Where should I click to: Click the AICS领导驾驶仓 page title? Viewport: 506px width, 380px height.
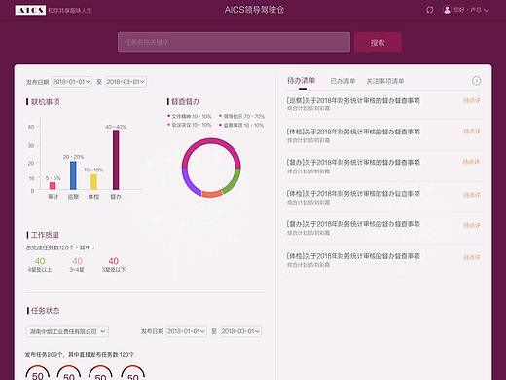(x=254, y=10)
